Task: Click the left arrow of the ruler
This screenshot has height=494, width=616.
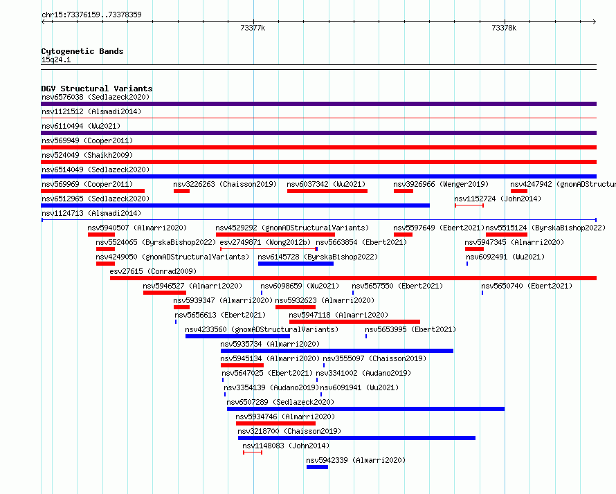Action: (x=43, y=22)
